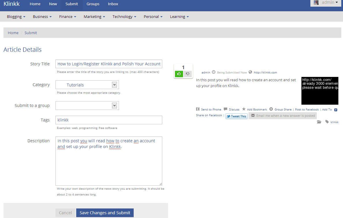The height and width of the screenshot is (218, 343).
Task: Focus the Story Title input field
Action: tap(109, 64)
